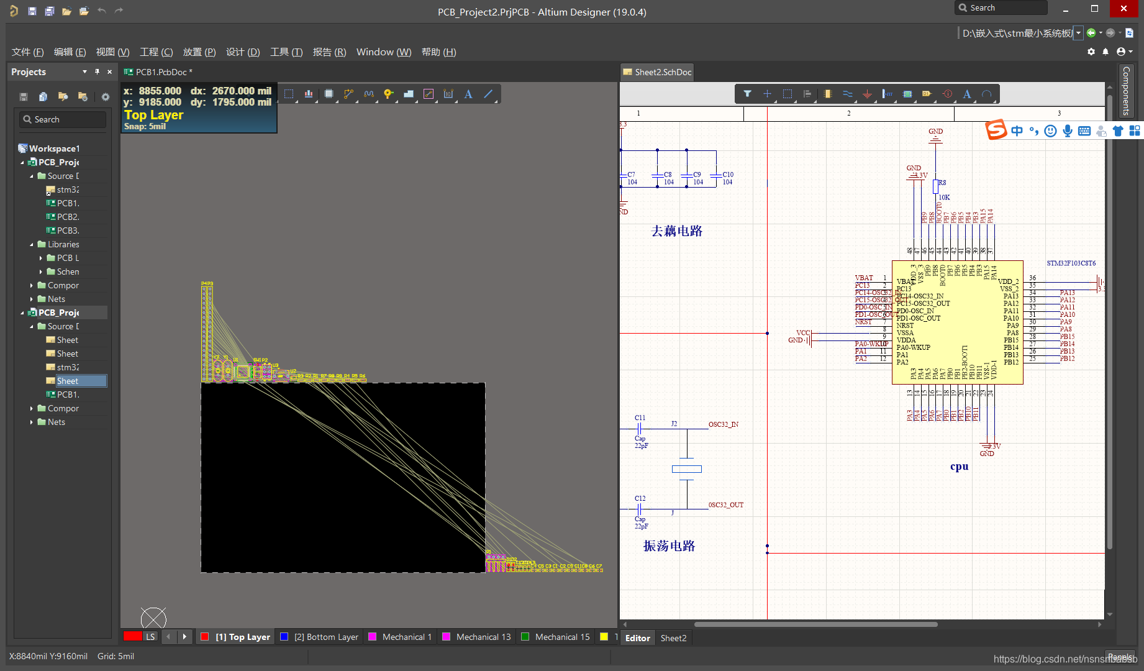This screenshot has height=671, width=1144.
Task: Choose the place dimension tool
Action: pyautogui.click(x=448, y=94)
